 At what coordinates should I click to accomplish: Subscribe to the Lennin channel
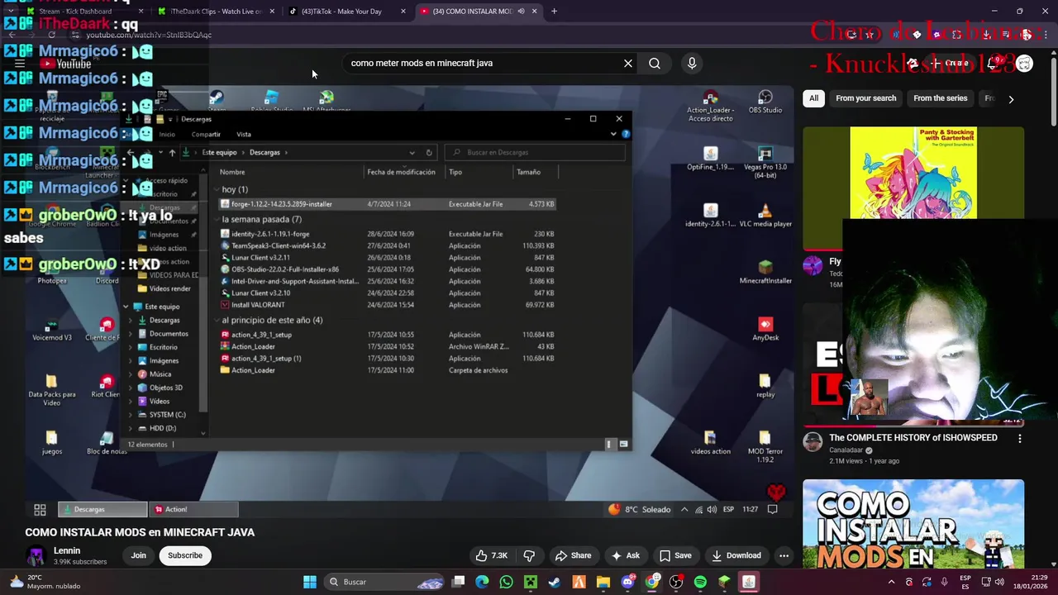pos(185,555)
